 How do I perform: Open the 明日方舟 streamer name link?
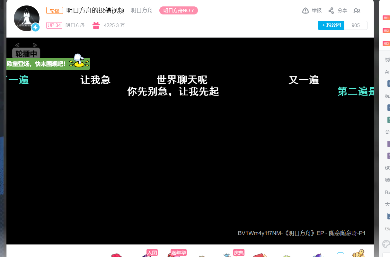coord(75,25)
